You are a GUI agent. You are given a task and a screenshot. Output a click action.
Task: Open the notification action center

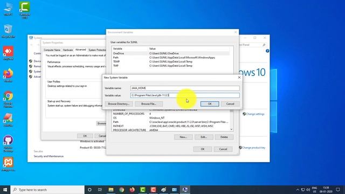[338, 190]
